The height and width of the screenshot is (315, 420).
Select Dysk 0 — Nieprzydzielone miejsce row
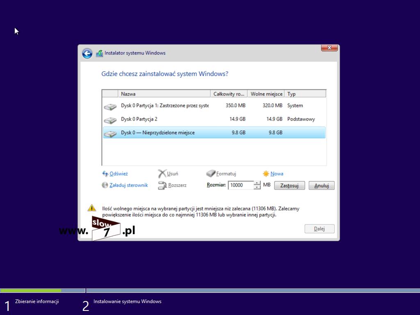(x=214, y=132)
